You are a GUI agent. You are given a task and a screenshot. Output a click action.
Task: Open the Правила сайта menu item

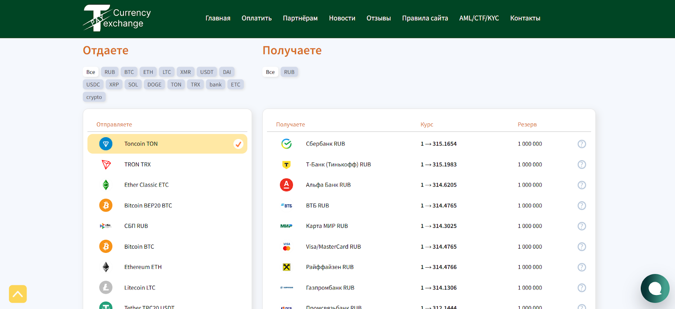pyautogui.click(x=425, y=18)
